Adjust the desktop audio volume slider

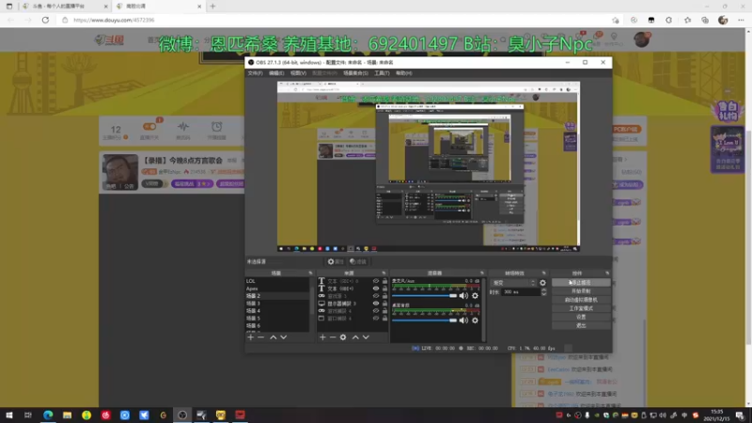pos(424,321)
